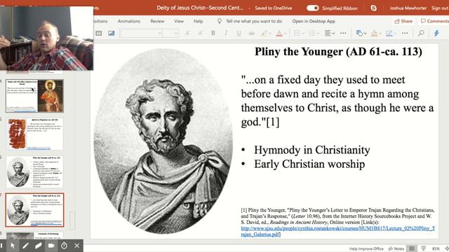Viewport: 449px width, 252px height.
Task: Click the presentation title Deity of Jesus Christ
Action: pos(200,8)
